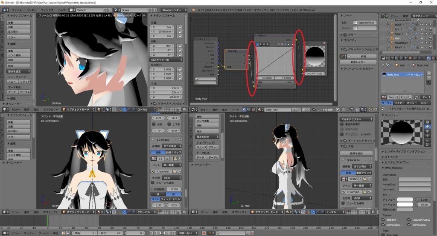Click the ミラー button in top-left tool shelf
The width and height of the screenshot is (437, 236).
point(18,37)
